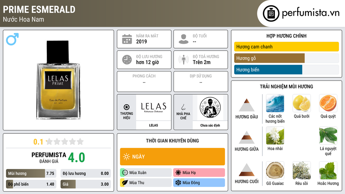This screenshot has width=345, height=194.
Task: Select the Mùa Hạ season tag
Action: coord(199,172)
